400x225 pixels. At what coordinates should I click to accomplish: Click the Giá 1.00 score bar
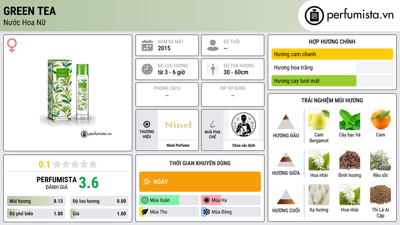tap(99, 214)
